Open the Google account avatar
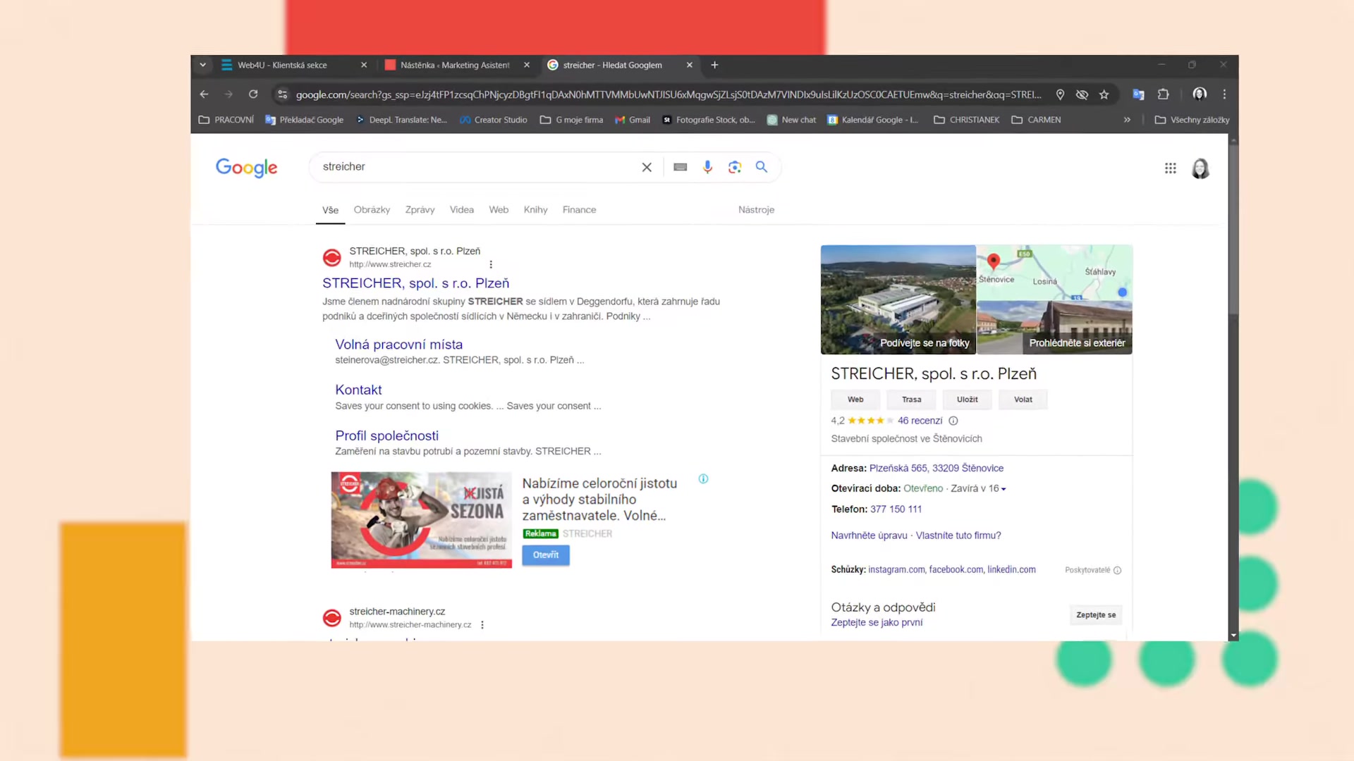Image resolution: width=1354 pixels, height=761 pixels. [1200, 168]
